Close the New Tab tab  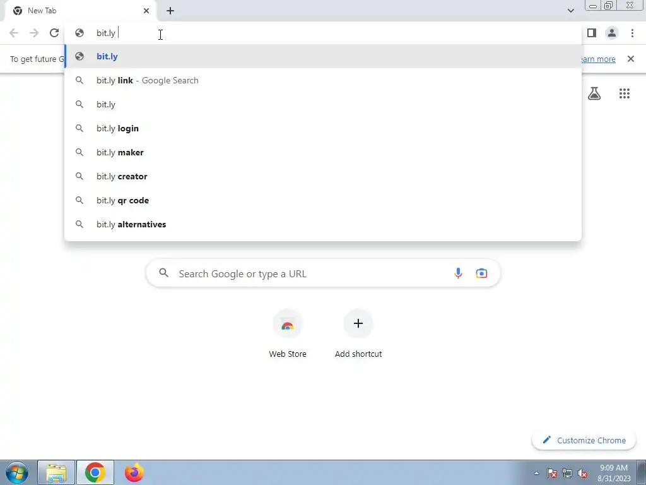click(146, 11)
